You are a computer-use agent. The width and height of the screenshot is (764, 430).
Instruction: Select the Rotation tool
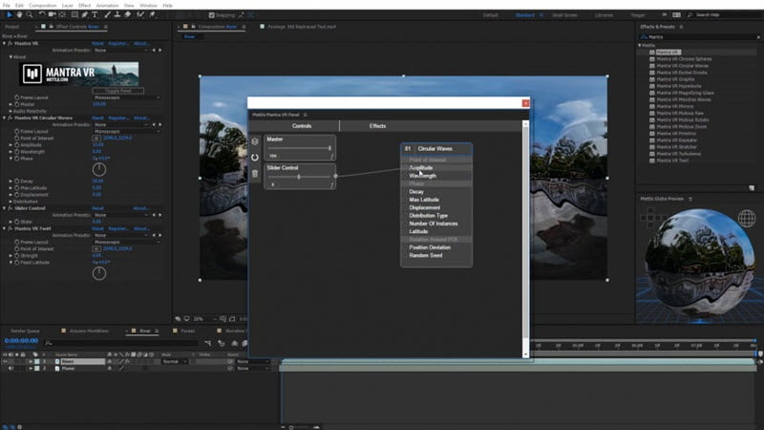pos(42,15)
